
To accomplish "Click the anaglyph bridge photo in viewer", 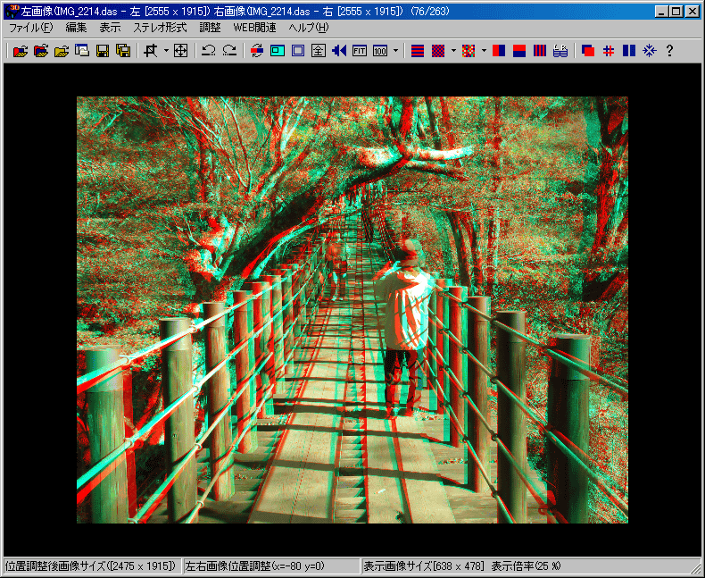I will pyautogui.click(x=352, y=310).
